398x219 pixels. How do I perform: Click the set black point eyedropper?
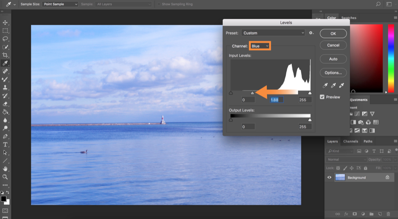(x=325, y=86)
